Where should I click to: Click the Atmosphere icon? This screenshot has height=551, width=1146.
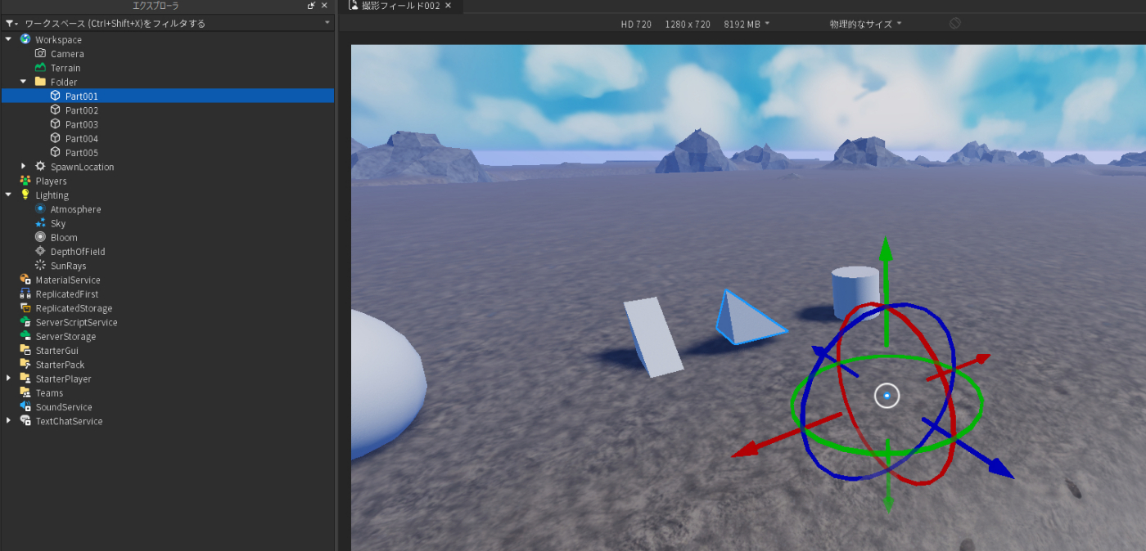pos(40,209)
